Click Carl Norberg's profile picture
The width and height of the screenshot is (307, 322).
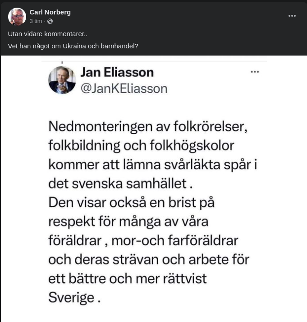pyautogui.click(x=17, y=17)
